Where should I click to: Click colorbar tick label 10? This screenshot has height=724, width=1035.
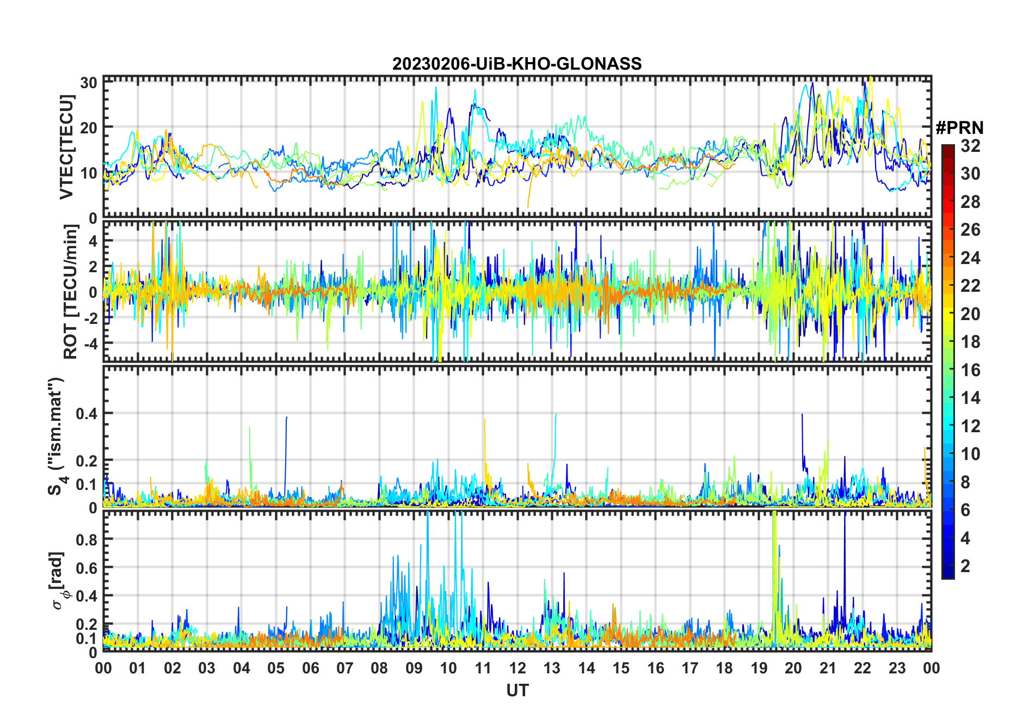click(x=970, y=454)
